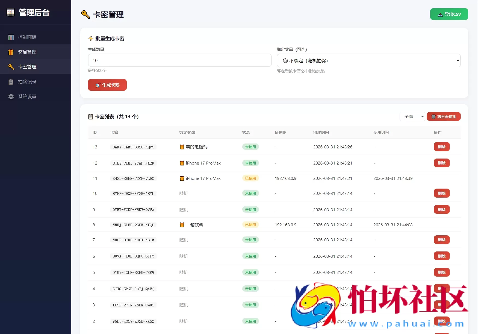Click the 生成数量 quantity input field
This screenshot has width=478, height=334.
179,60
